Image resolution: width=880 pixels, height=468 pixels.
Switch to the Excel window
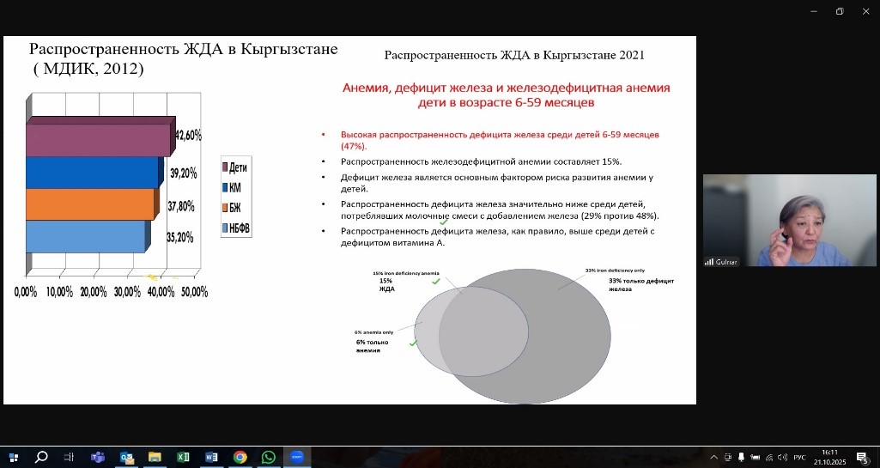[183, 458]
